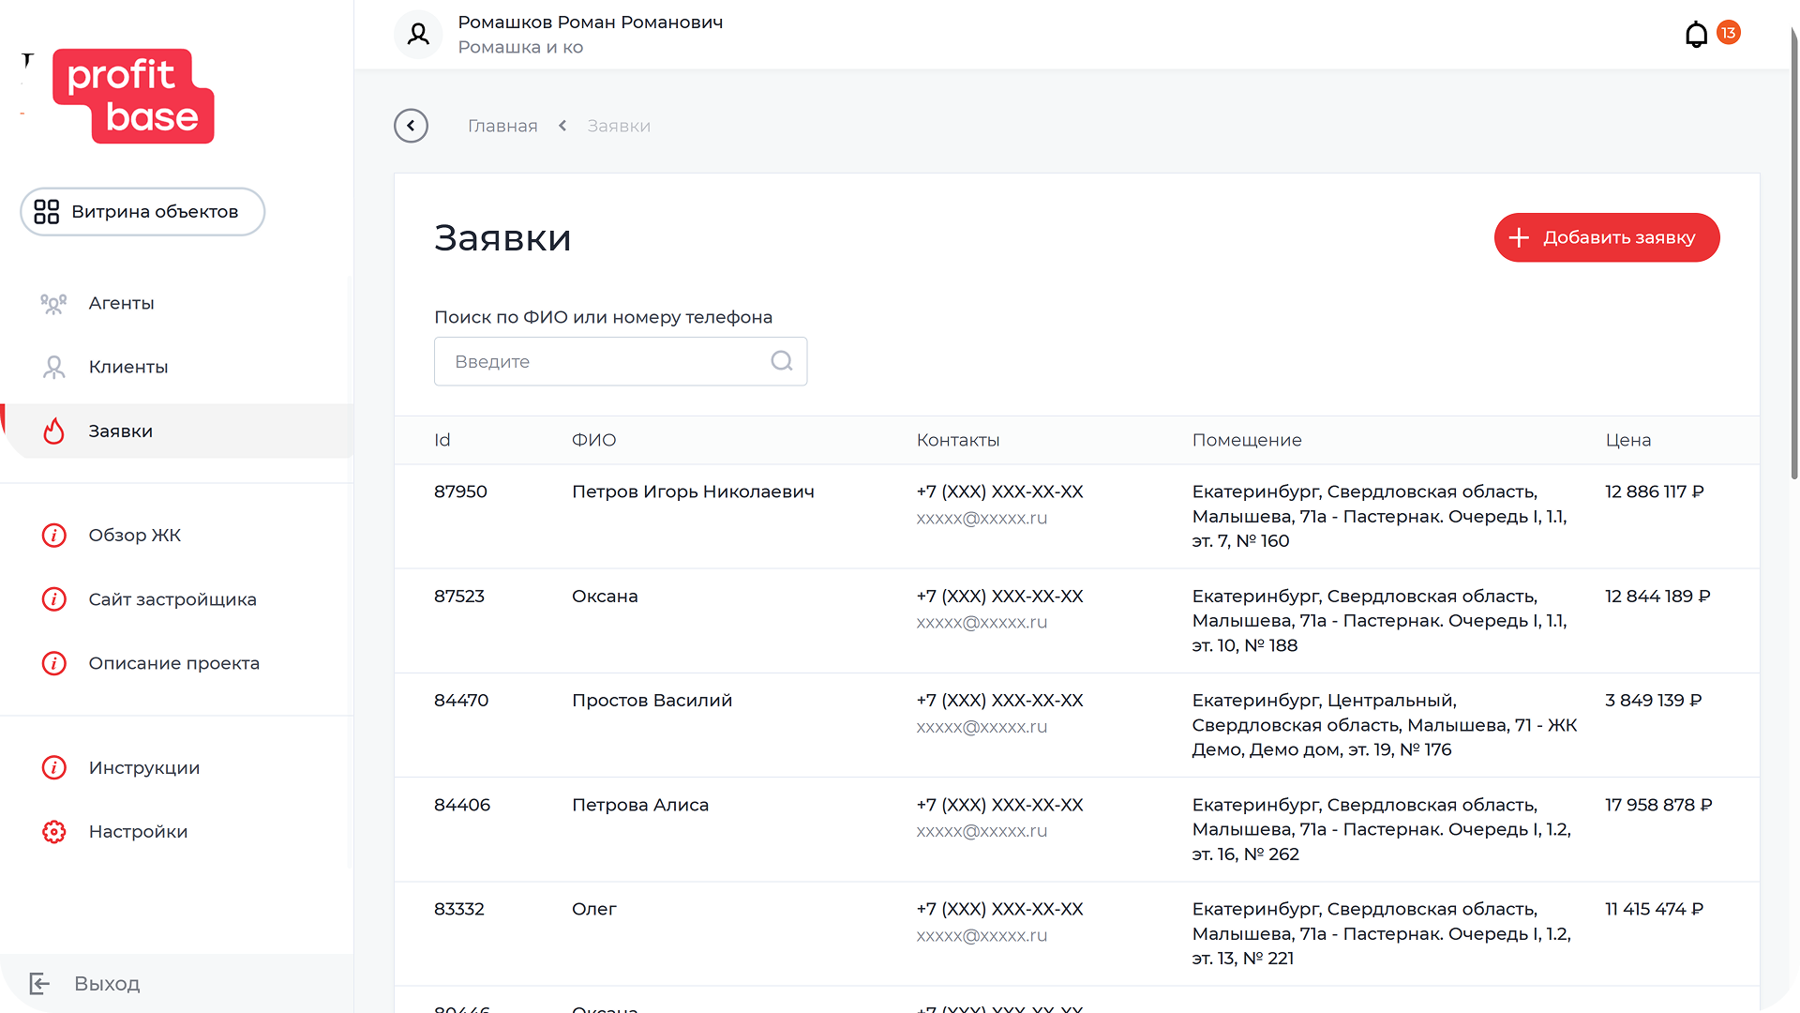
Task: Click the Заявки flame icon
Action: pyautogui.click(x=54, y=431)
